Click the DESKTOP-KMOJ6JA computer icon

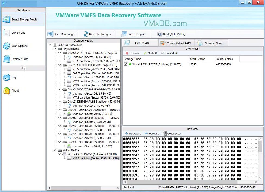(x=55, y=45)
